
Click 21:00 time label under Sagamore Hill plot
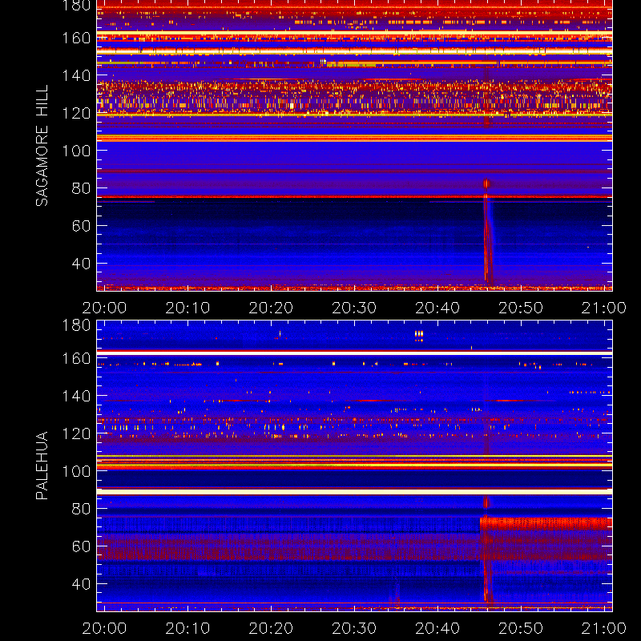click(x=604, y=308)
